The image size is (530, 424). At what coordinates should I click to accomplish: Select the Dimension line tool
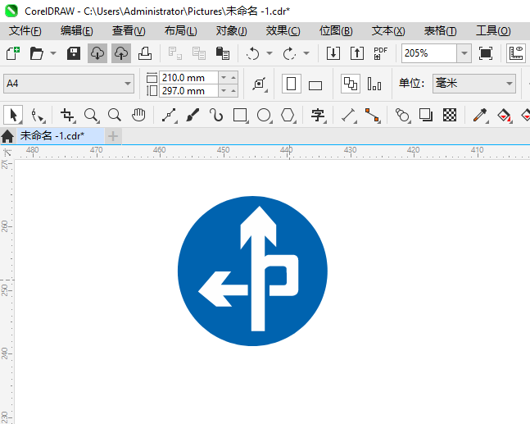(x=348, y=116)
